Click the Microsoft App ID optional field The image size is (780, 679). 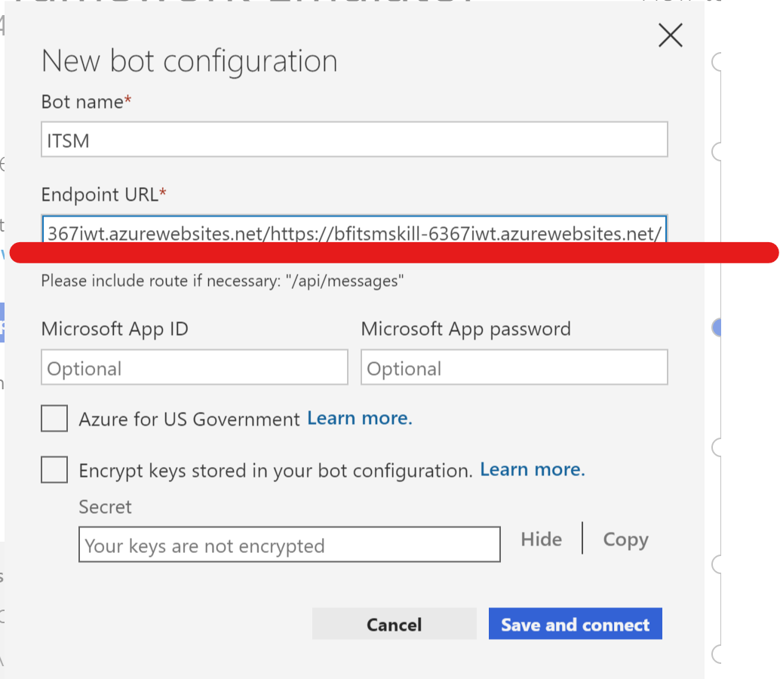click(194, 367)
